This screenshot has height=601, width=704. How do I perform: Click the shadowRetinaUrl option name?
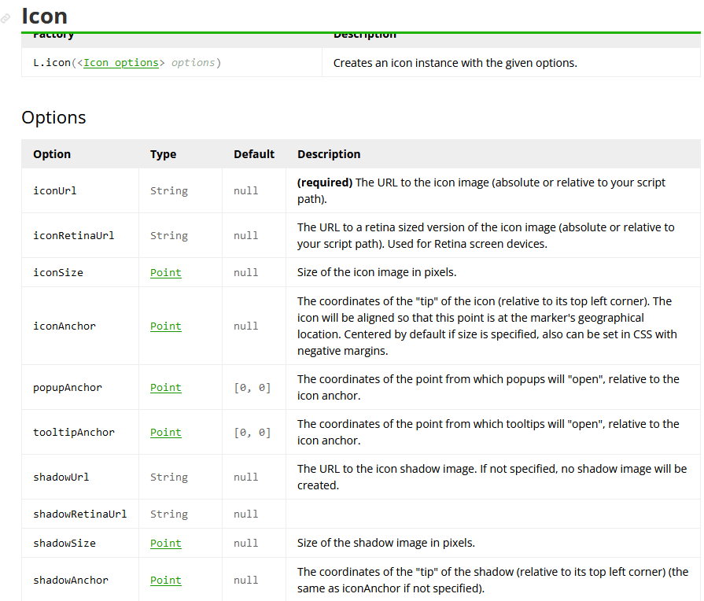coord(79,514)
